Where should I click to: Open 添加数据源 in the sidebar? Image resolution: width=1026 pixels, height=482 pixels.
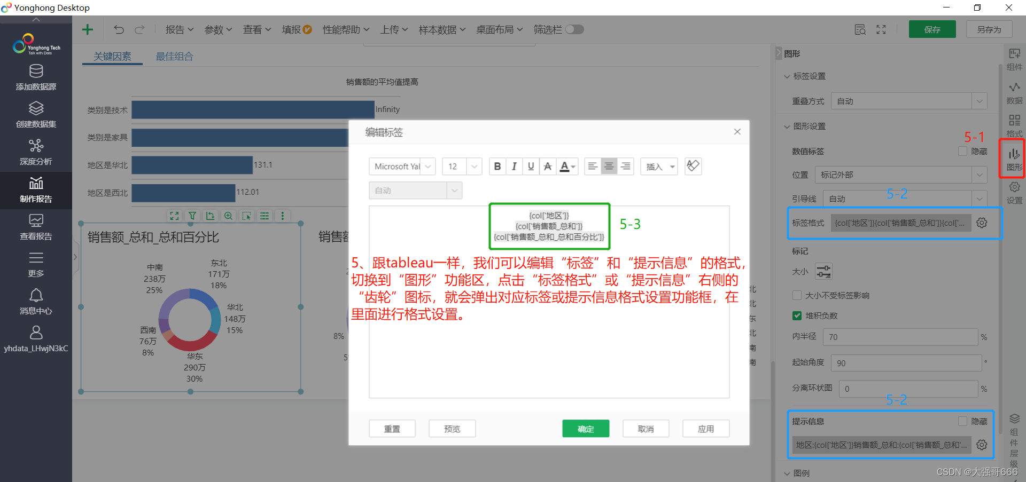tap(36, 77)
